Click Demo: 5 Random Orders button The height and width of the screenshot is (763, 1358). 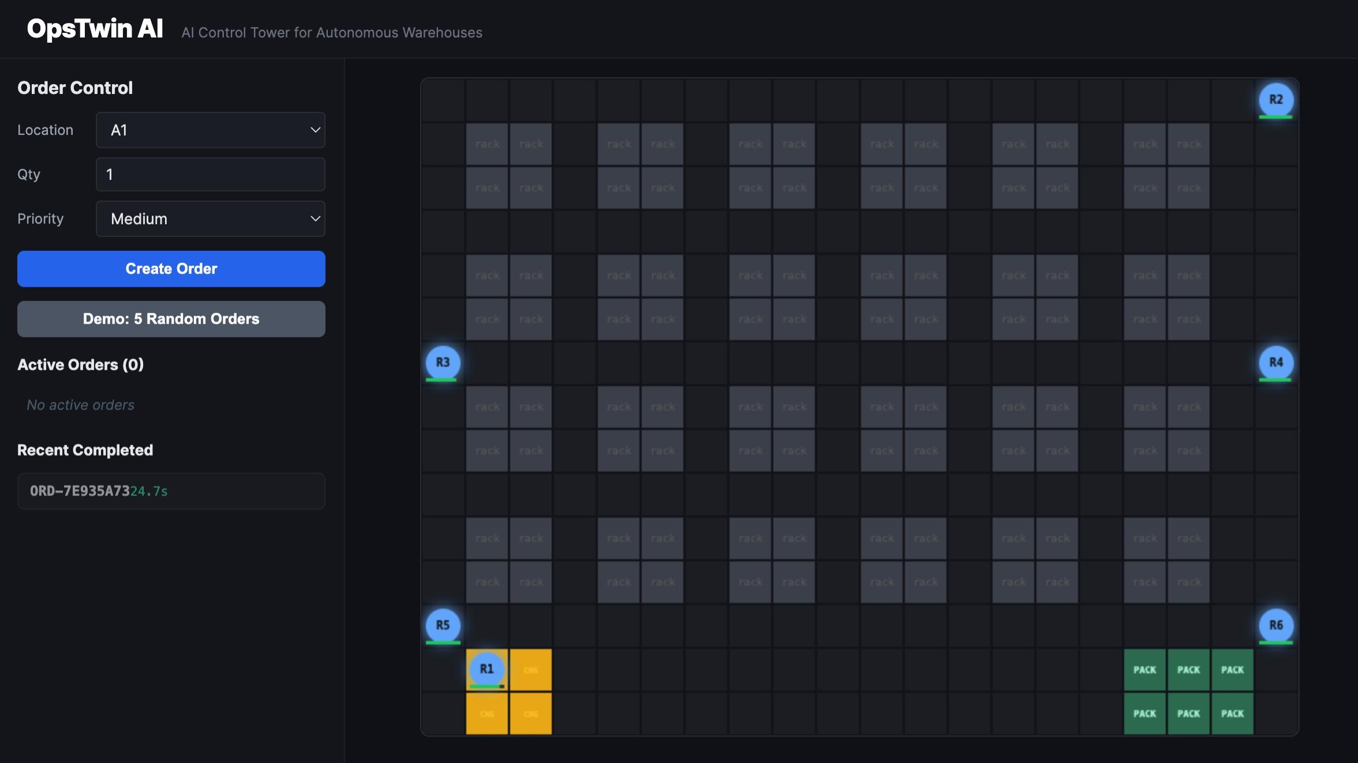[x=171, y=319]
